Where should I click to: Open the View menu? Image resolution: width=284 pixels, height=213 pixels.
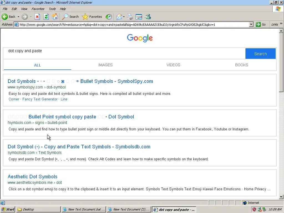(24, 9)
